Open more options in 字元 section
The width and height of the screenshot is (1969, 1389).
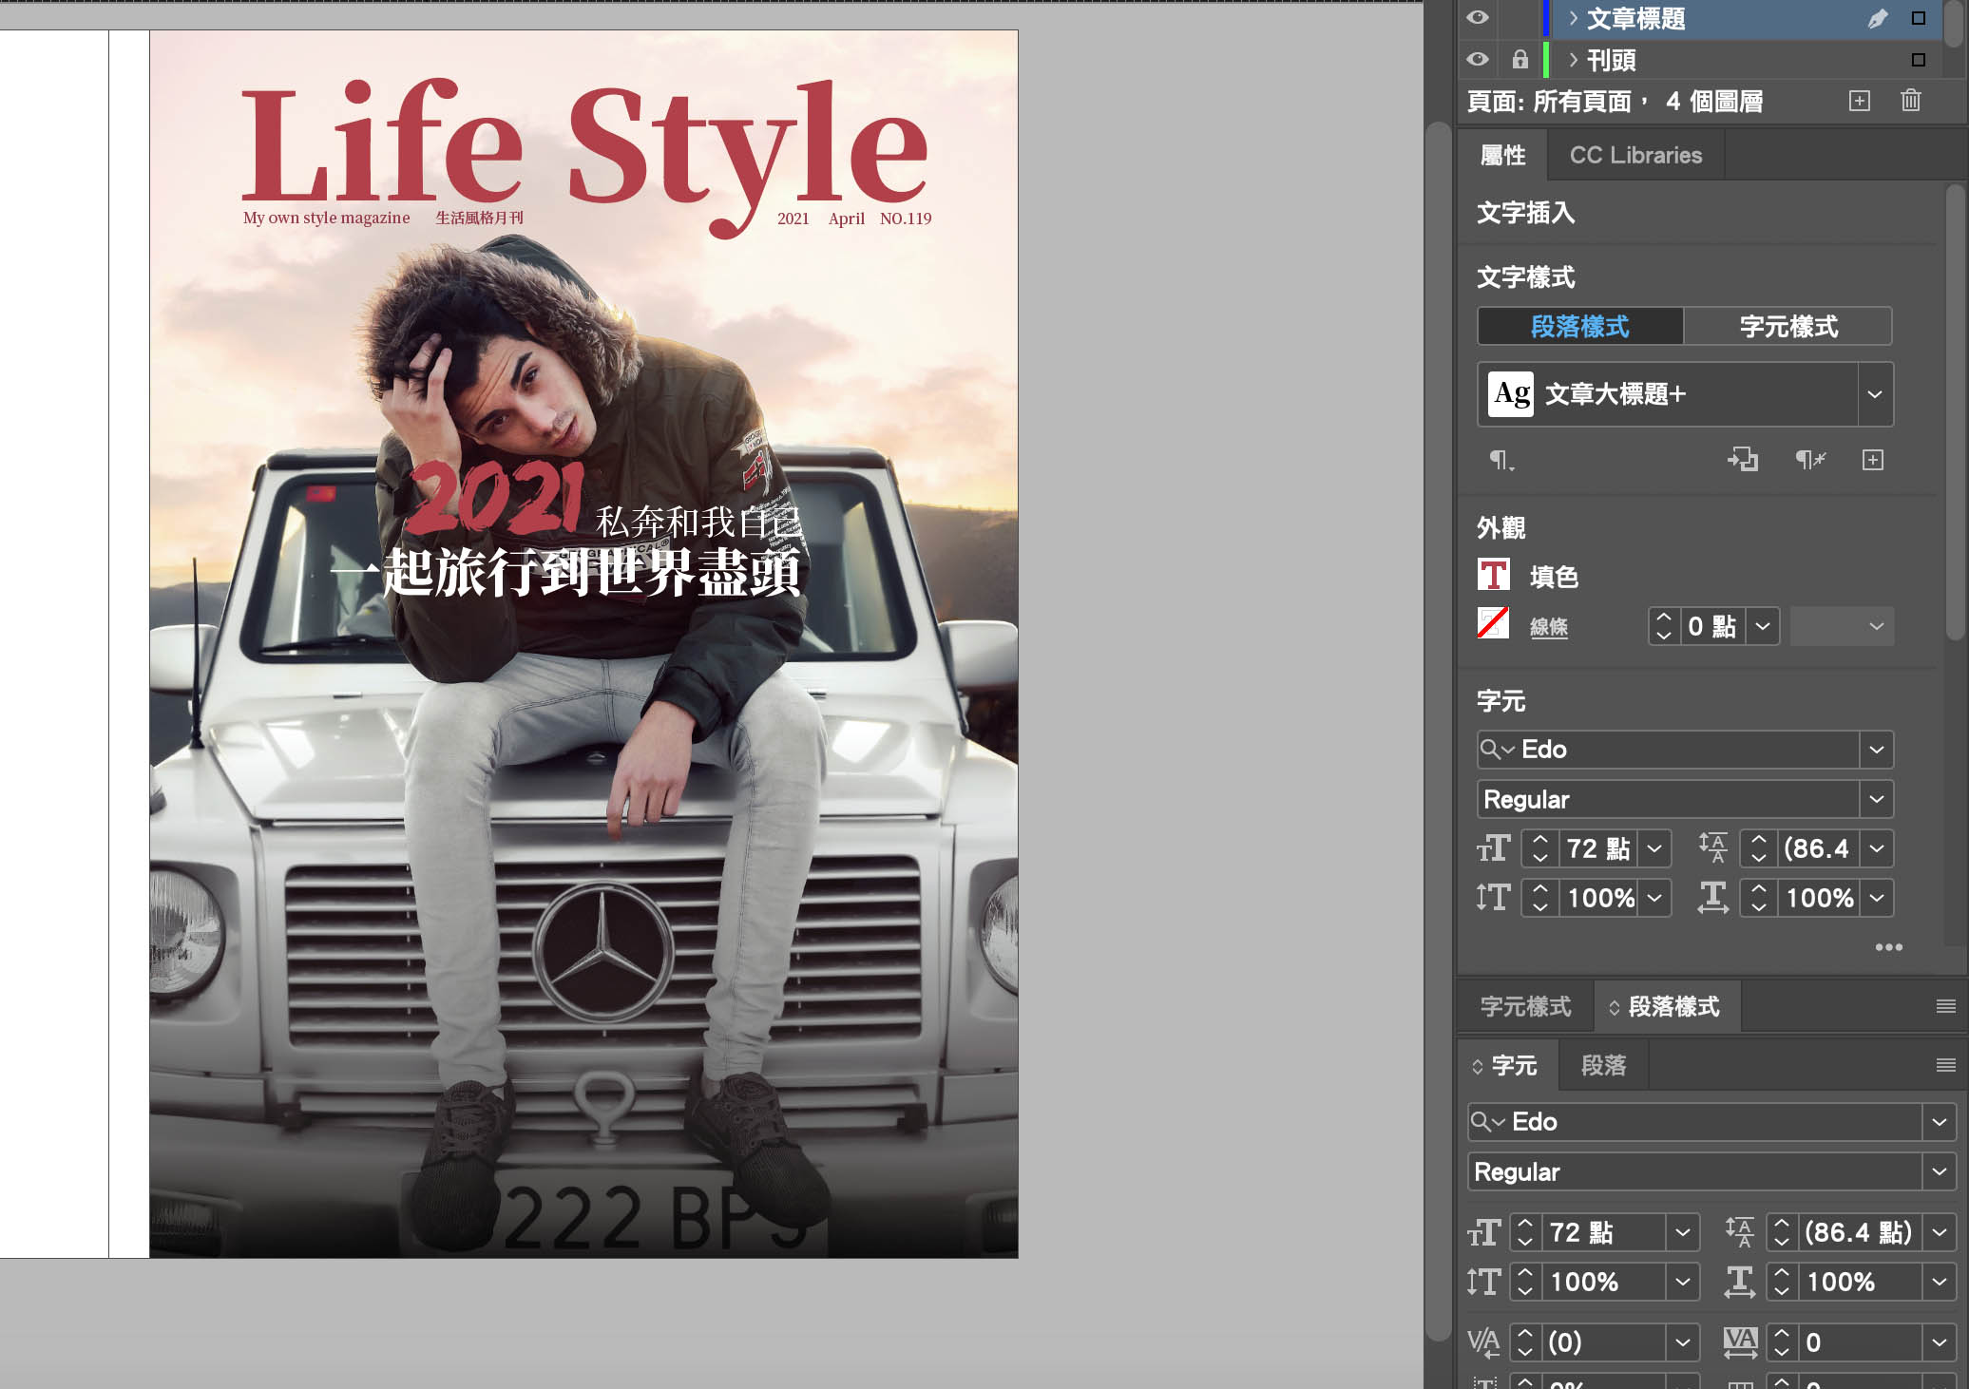pos(1888,947)
